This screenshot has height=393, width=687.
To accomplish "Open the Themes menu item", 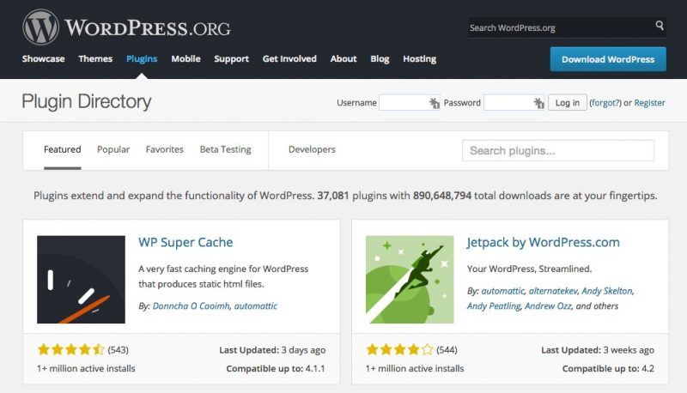I will (x=95, y=58).
